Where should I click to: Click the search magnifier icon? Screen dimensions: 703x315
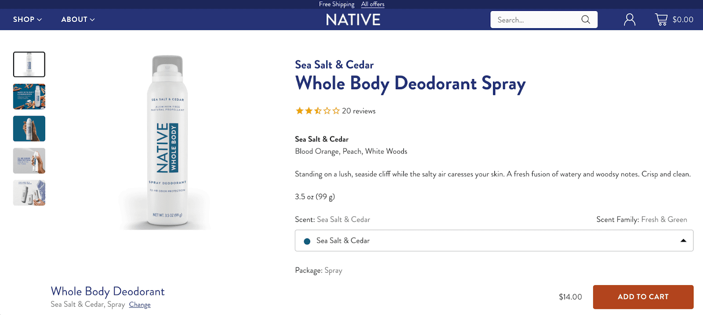pyautogui.click(x=585, y=20)
